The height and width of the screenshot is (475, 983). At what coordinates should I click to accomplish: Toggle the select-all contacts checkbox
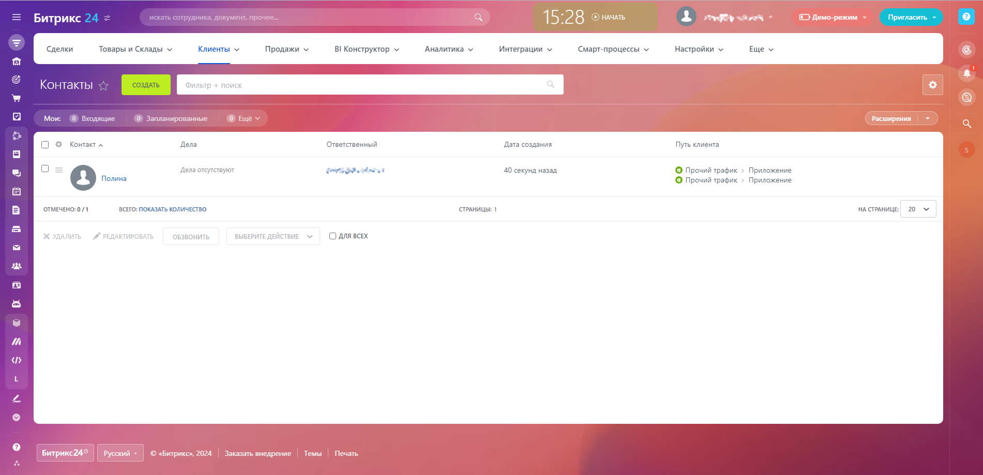[45, 145]
